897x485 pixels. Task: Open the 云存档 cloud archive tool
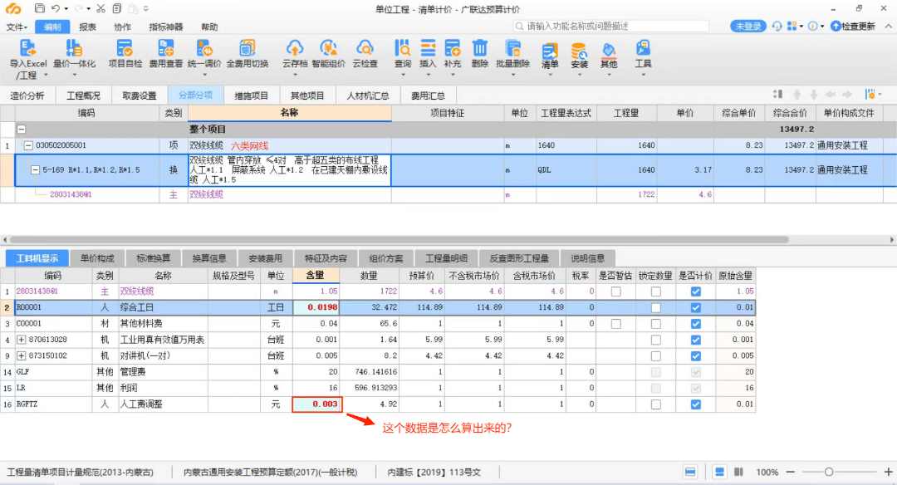coord(295,48)
